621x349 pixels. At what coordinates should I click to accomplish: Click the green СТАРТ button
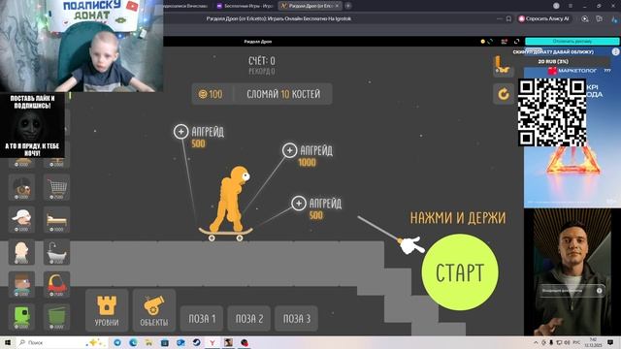(x=460, y=272)
